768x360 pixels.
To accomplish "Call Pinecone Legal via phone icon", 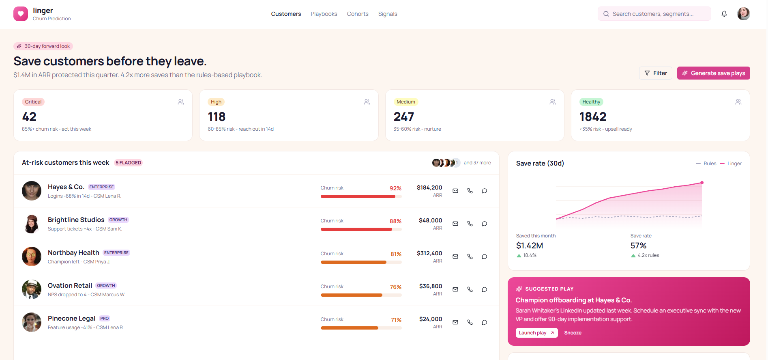I will [470, 322].
